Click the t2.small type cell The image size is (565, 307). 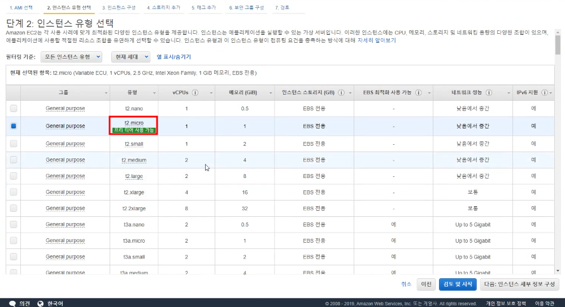[x=134, y=144]
